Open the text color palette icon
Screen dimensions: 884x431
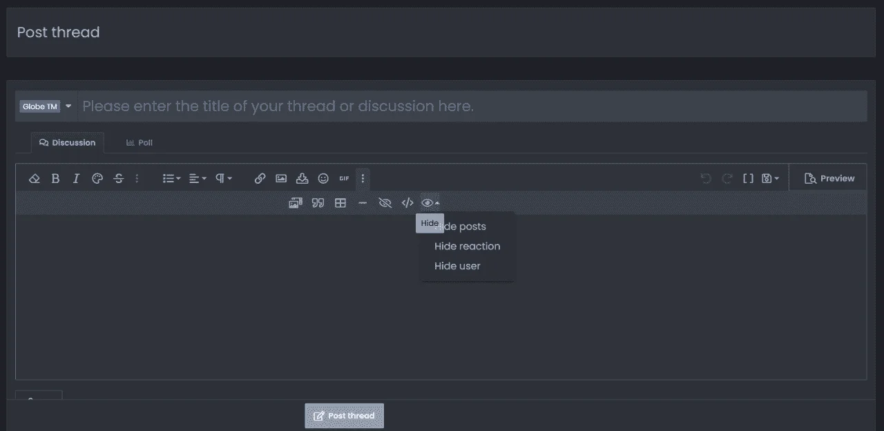click(97, 178)
